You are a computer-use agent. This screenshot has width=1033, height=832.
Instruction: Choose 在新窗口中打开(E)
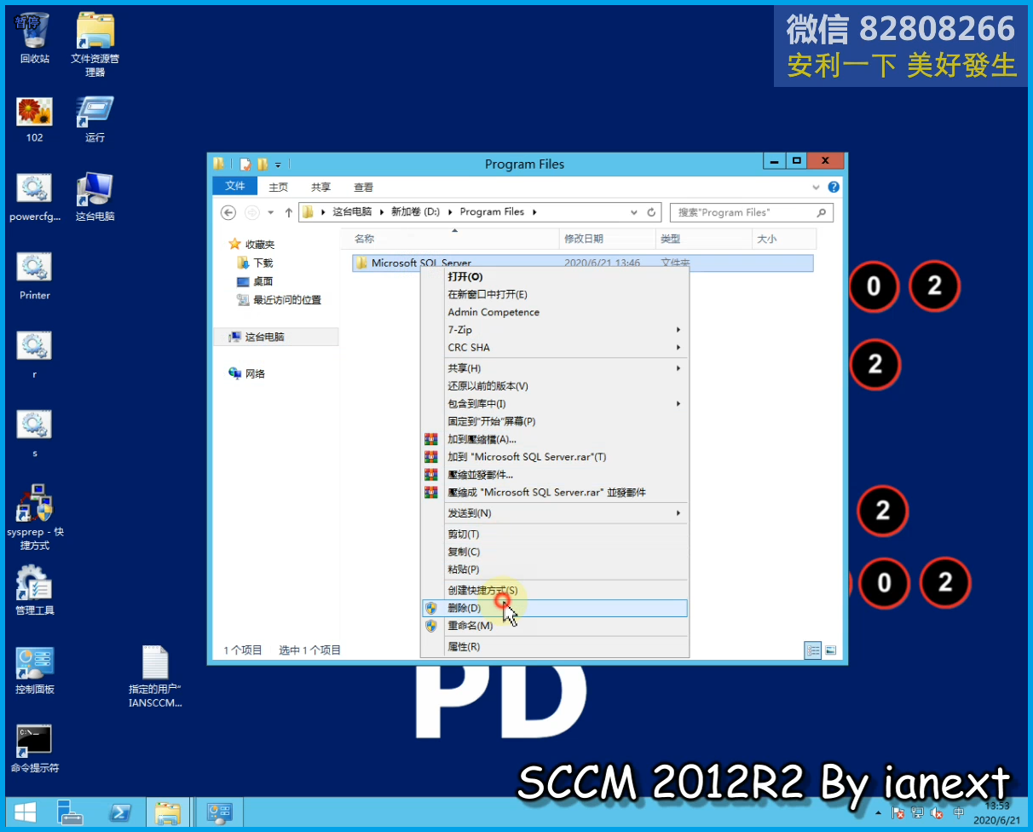coord(555,295)
